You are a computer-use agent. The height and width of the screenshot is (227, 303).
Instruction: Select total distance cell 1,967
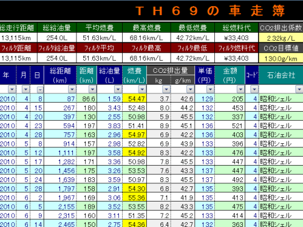pyautogui.click(x=60, y=197)
